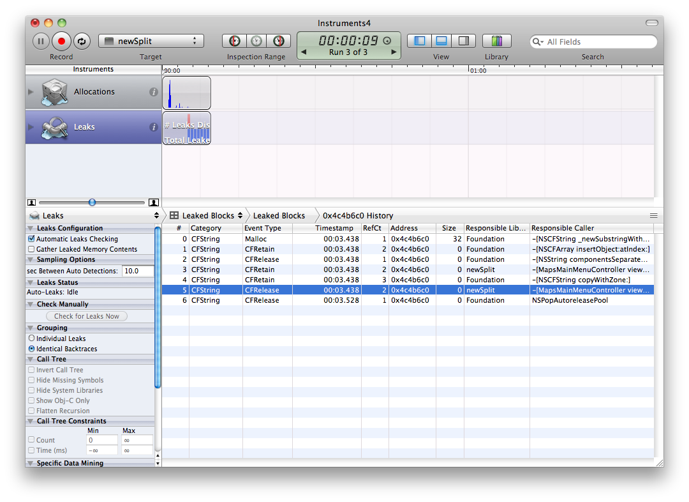
Task: Go to Leaked Blocks breadcrumb
Action: tap(279, 216)
